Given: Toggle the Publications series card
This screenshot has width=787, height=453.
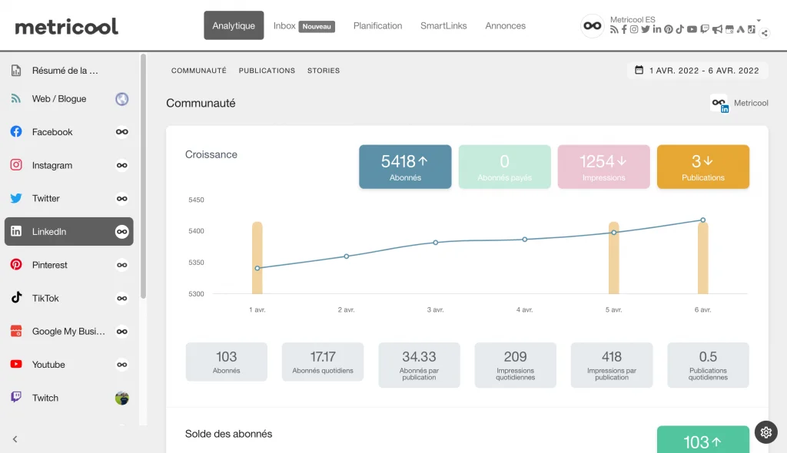Looking at the screenshot, I should pos(702,167).
